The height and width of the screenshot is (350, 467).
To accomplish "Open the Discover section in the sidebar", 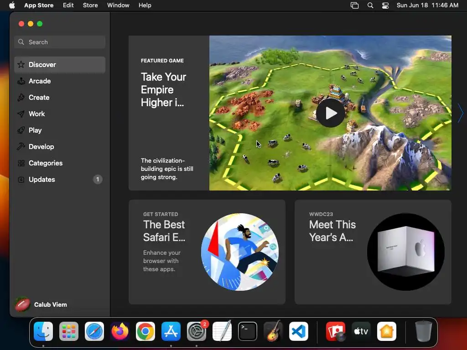I will tap(60, 65).
